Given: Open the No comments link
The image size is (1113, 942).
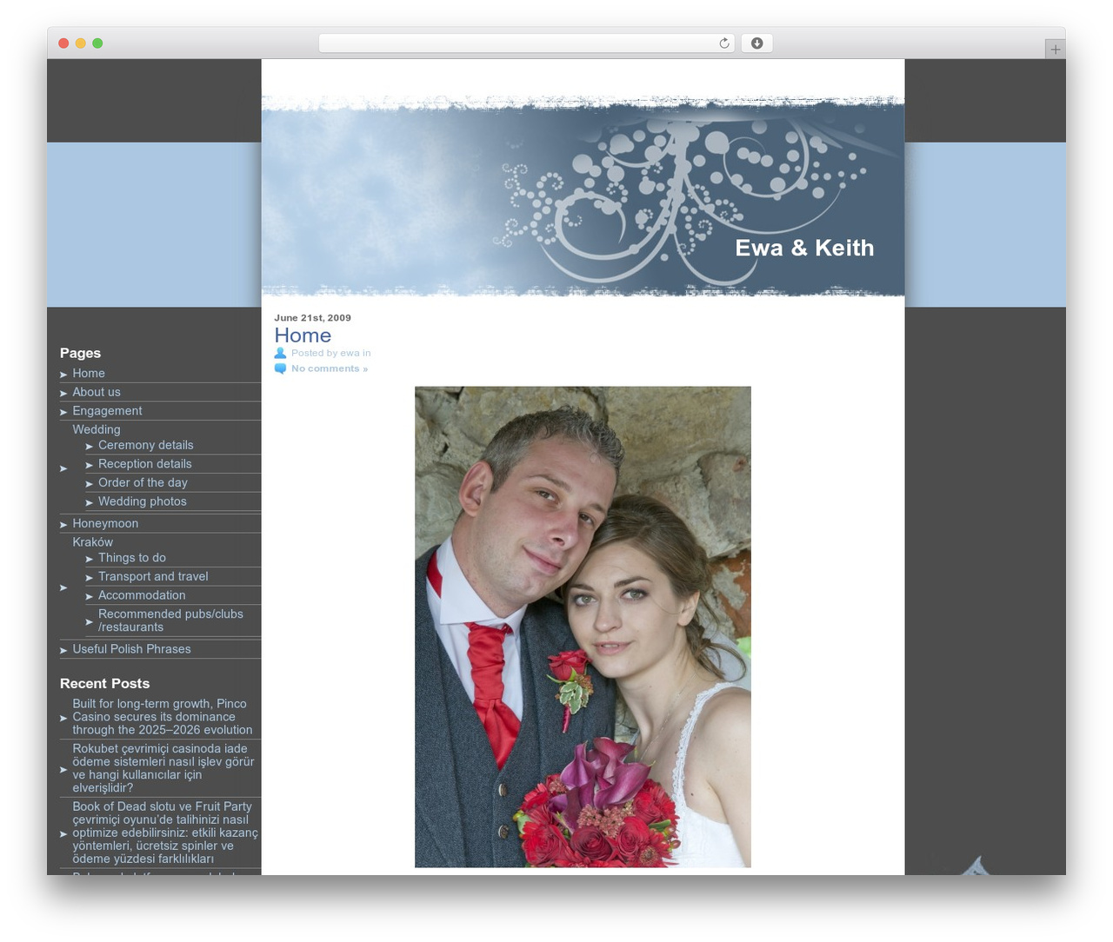Looking at the screenshot, I should click(330, 368).
